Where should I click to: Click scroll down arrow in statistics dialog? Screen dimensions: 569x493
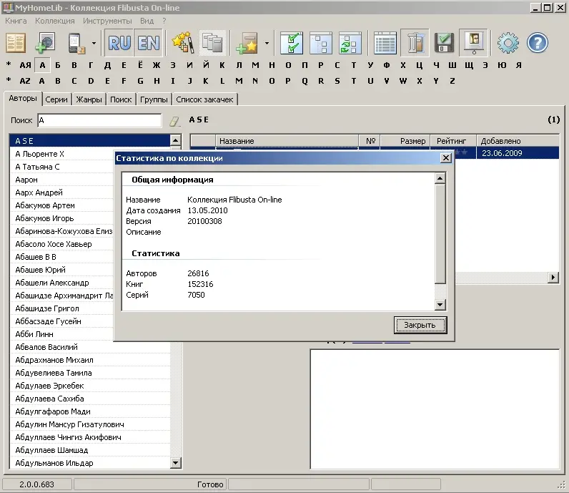pos(440,304)
